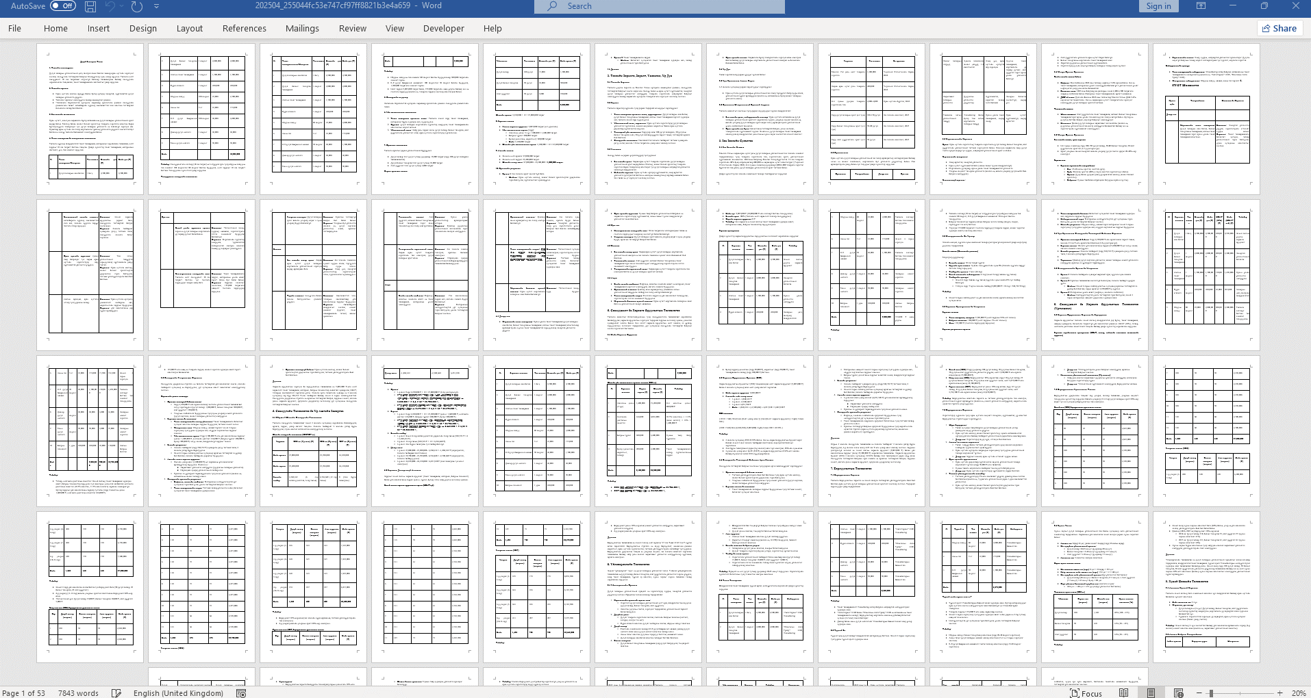This screenshot has width=1311, height=698.
Task: Open the File tab
Action: [14, 28]
